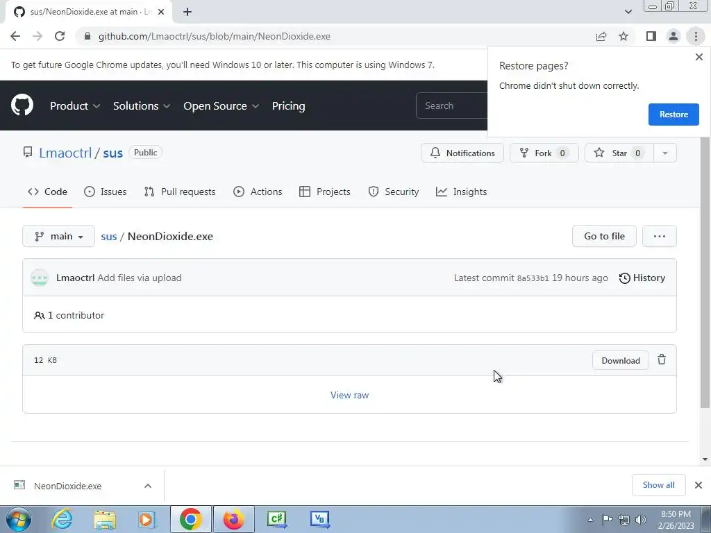Open Chrome side panel icon

point(651,36)
